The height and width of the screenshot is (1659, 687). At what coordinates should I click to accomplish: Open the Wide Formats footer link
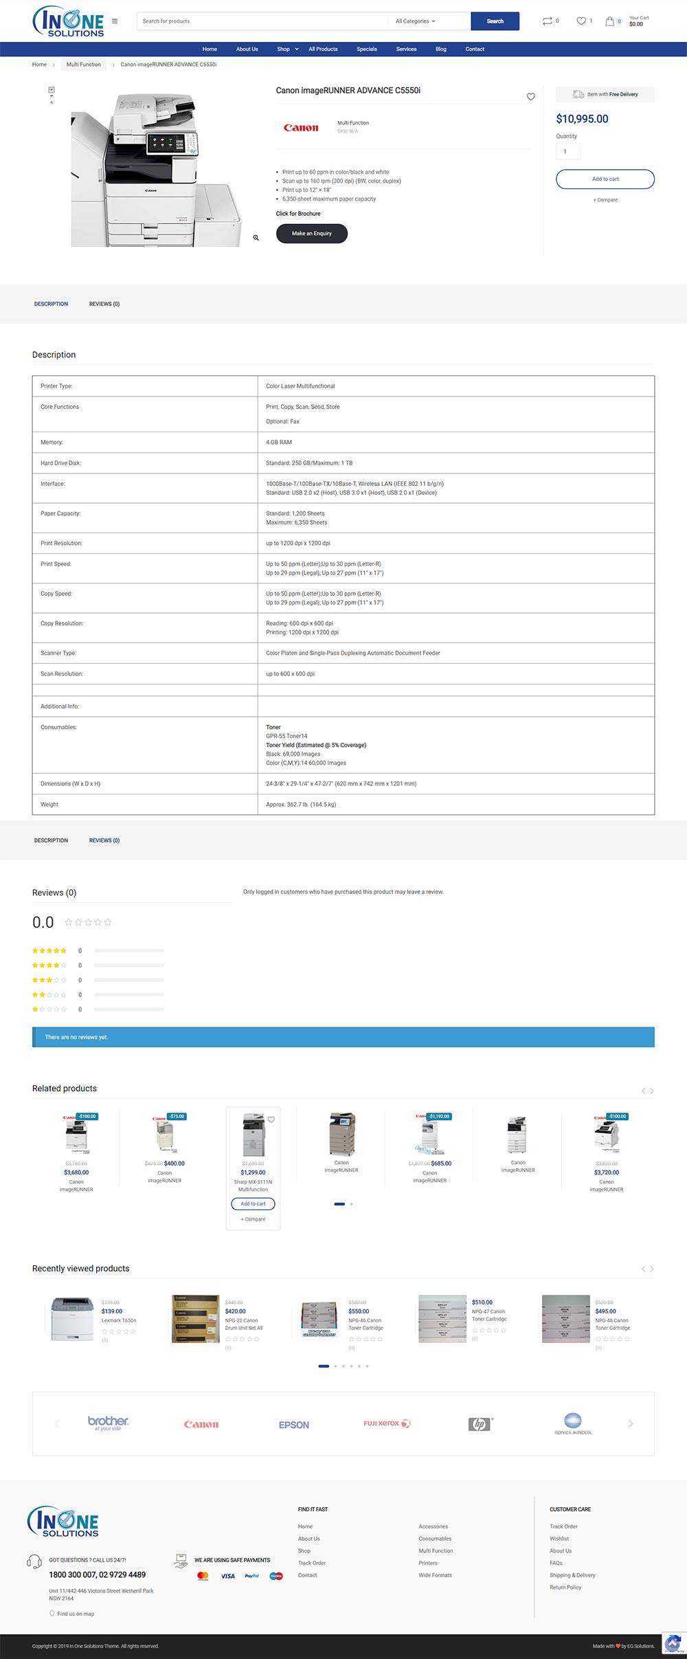[436, 1575]
